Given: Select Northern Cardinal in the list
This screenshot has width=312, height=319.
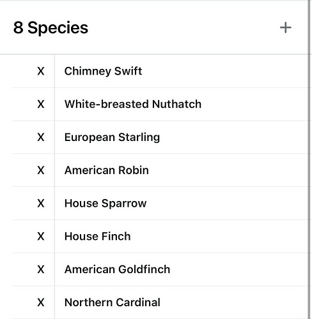Looking at the screenshot, I should [113, 302].
